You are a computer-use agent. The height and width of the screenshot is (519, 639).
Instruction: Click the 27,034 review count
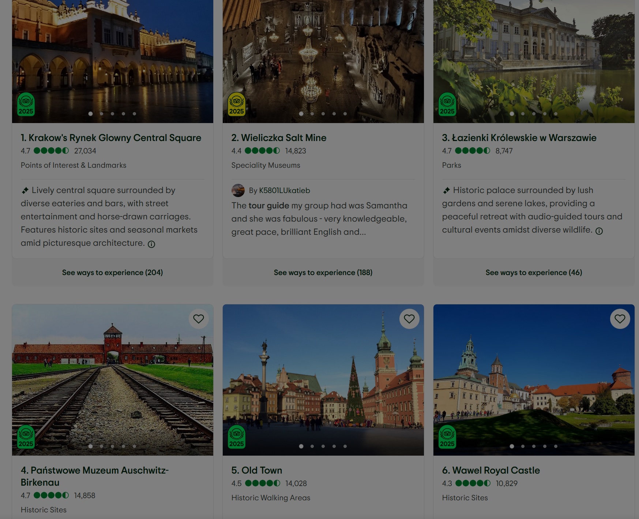tap(85, 151)
